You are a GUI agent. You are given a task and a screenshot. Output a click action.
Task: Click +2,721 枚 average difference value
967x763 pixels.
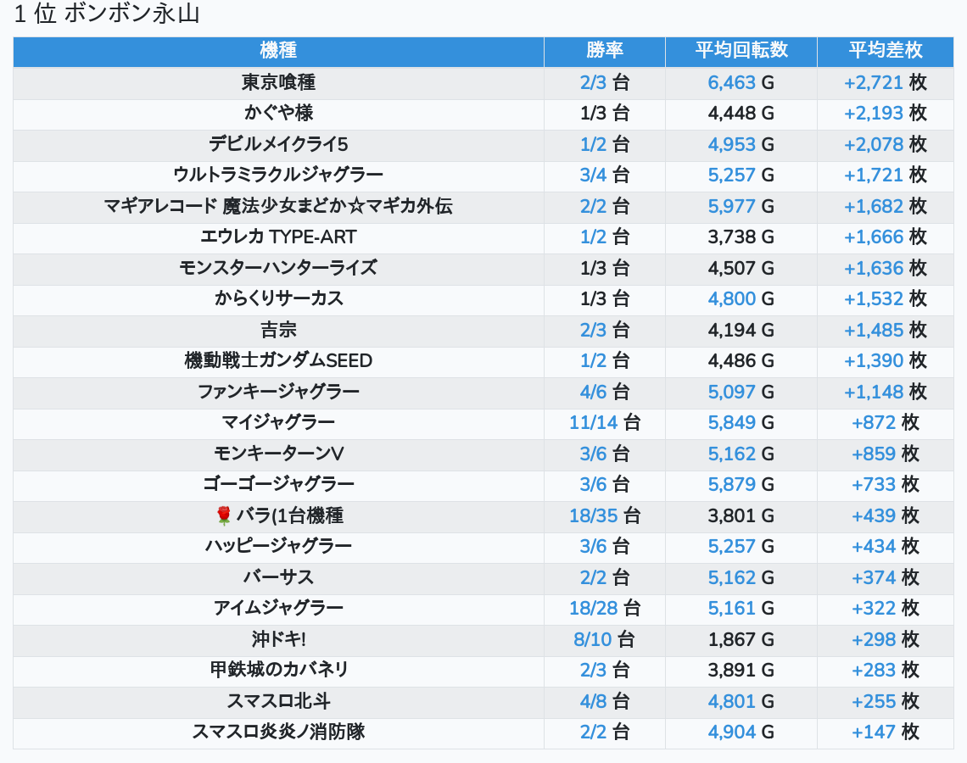(885, 82)
